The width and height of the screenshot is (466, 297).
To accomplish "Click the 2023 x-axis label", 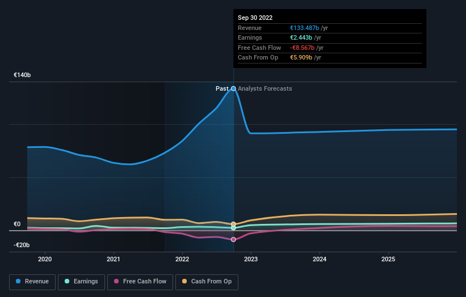I will tap(251, 259).
